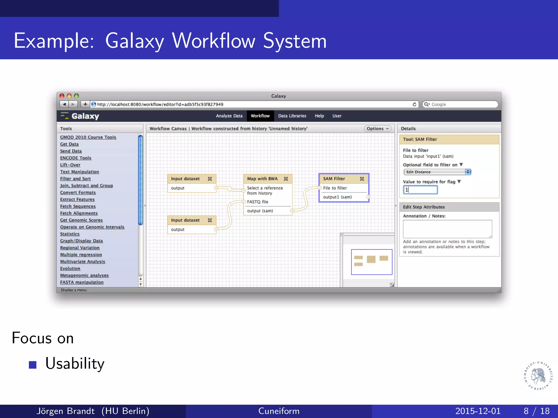The image size is (558, 418).
Task: Open the ENCODE Tools section
Action: pyautogui.click(x=76, y=158)
